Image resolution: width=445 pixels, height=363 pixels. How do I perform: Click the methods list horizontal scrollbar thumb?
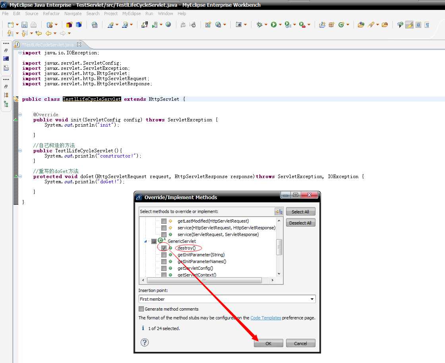204,280
